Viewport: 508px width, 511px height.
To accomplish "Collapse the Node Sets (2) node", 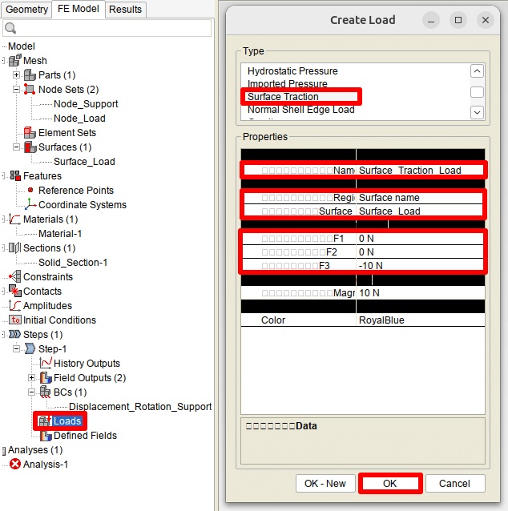I will tap(16, 89).
